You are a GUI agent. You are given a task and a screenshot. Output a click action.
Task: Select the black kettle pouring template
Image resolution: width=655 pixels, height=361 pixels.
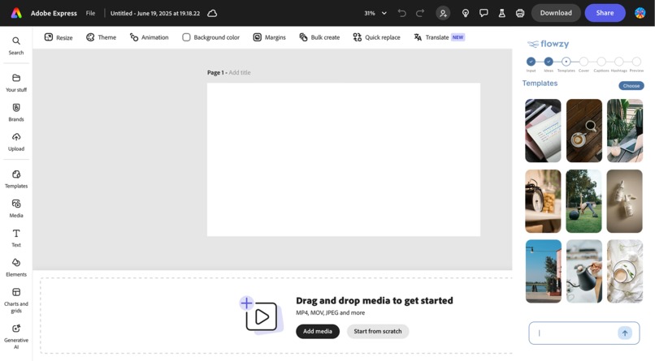tap(584, 271)
